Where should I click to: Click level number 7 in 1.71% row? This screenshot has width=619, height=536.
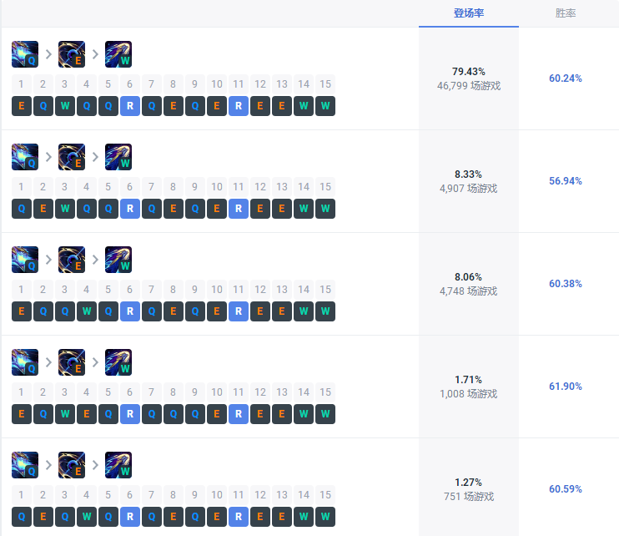[x=152, y=392]
